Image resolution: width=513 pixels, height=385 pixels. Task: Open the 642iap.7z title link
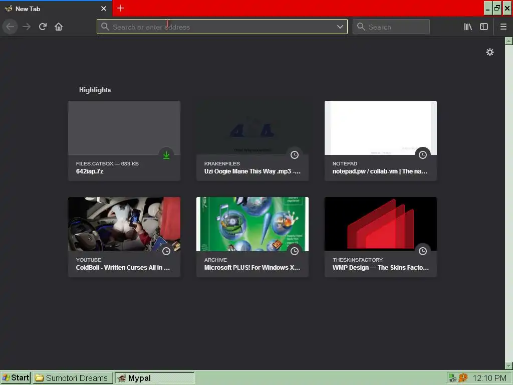point(90,171)
